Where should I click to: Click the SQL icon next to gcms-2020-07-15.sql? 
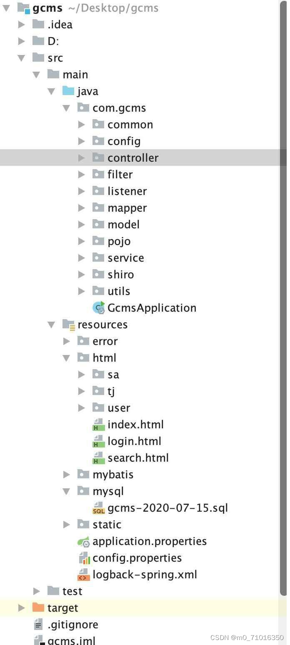[x=99, y=507]
